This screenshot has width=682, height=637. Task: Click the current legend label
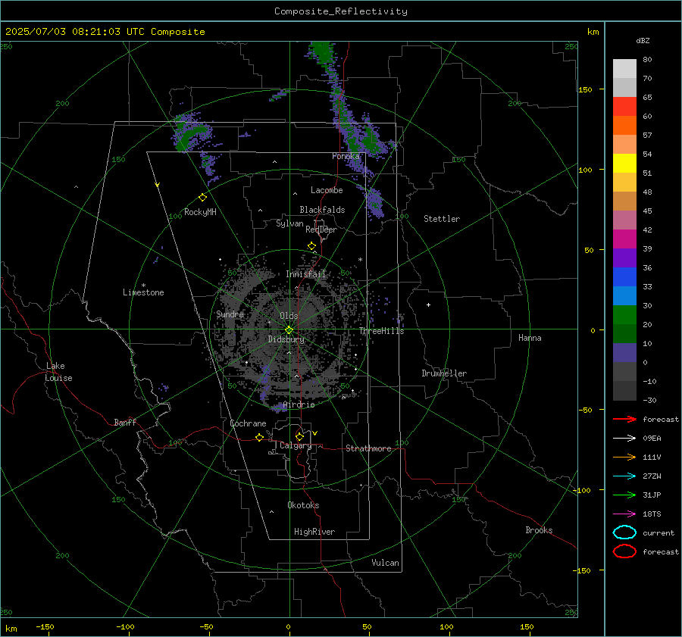pos(659,532)
